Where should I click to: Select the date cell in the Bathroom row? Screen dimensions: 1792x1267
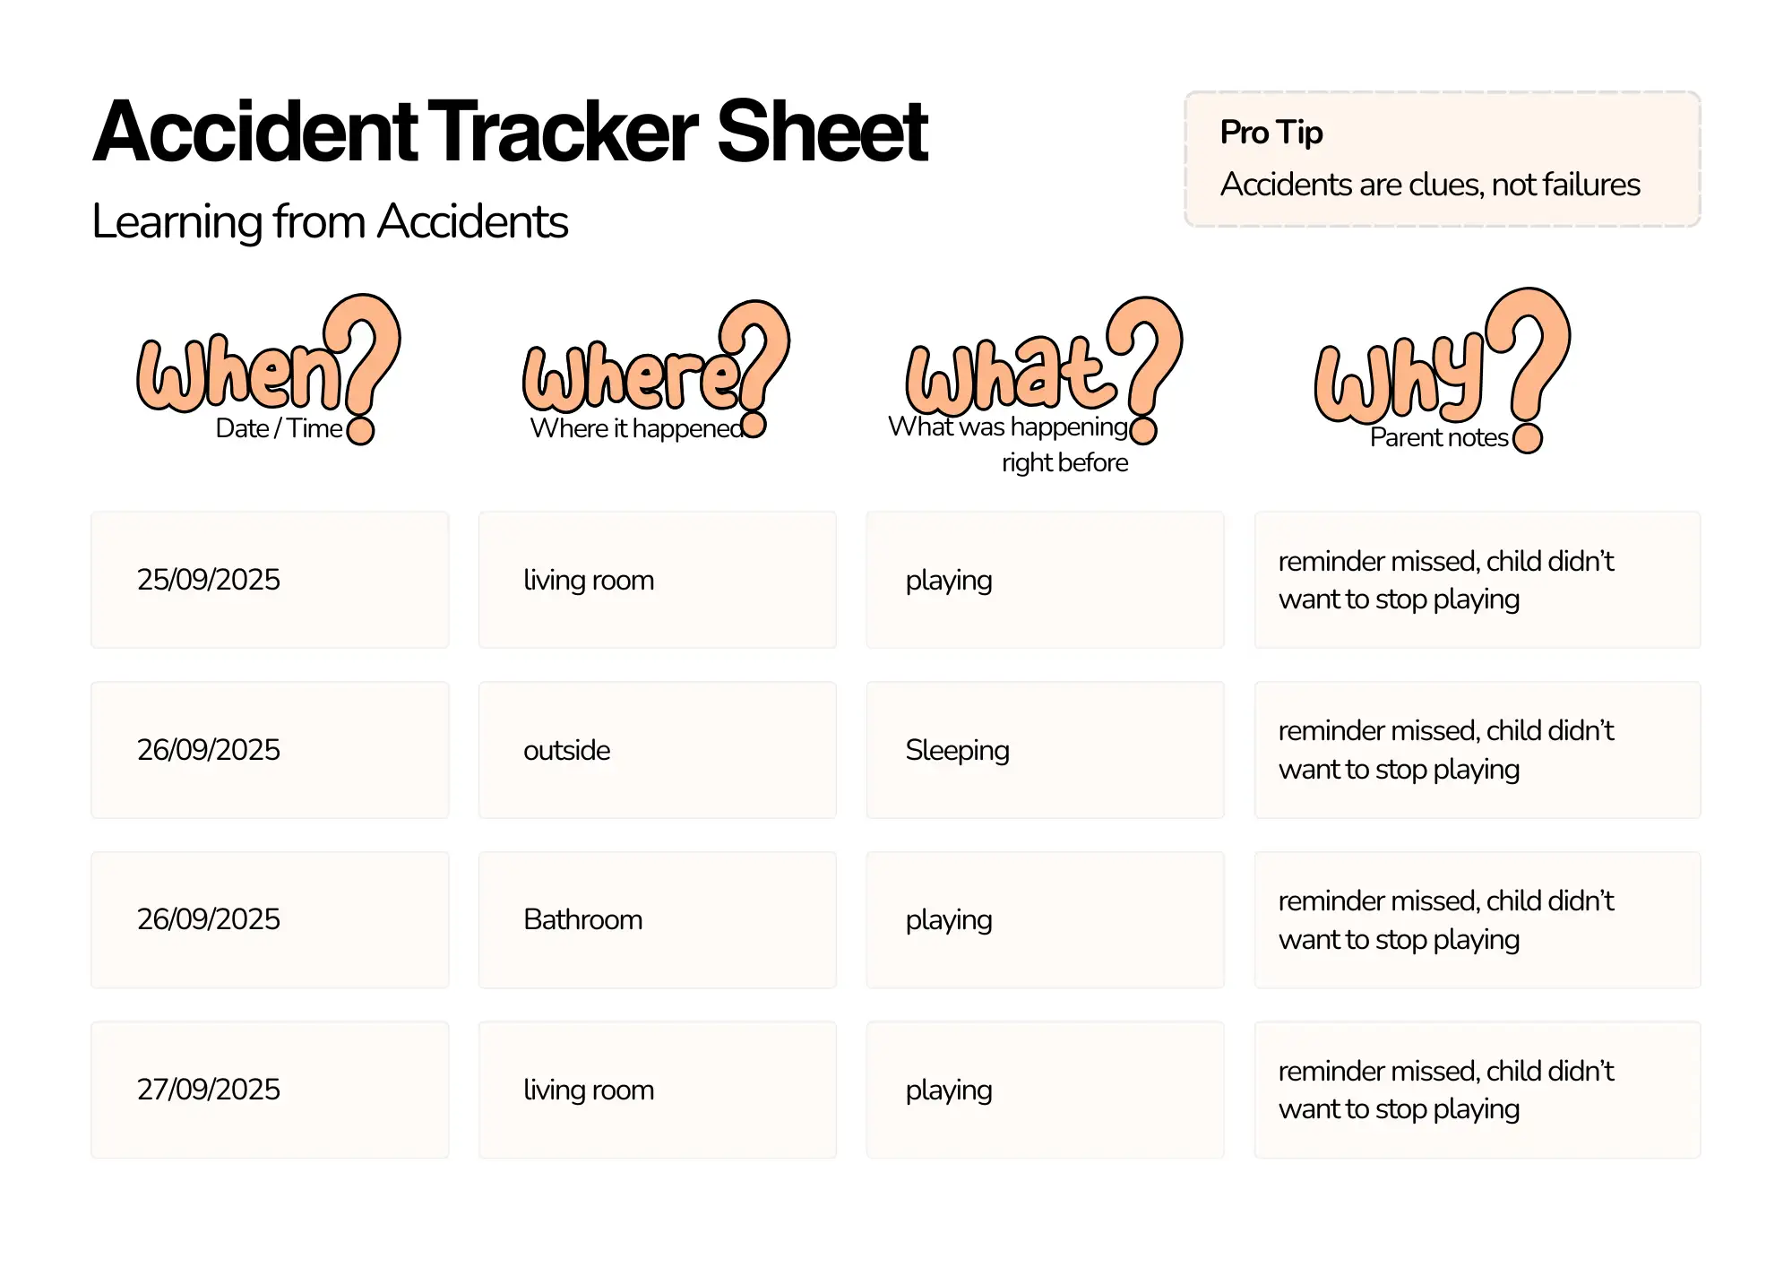pos(270,920)
